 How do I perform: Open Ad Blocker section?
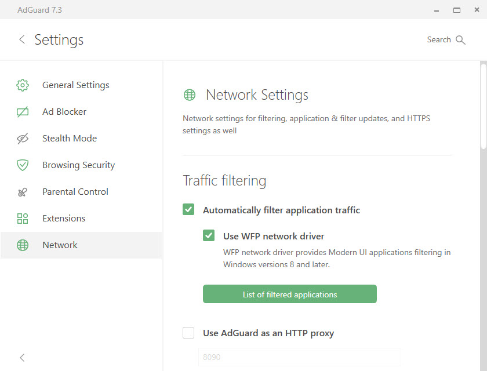click(x=81, y=112)
